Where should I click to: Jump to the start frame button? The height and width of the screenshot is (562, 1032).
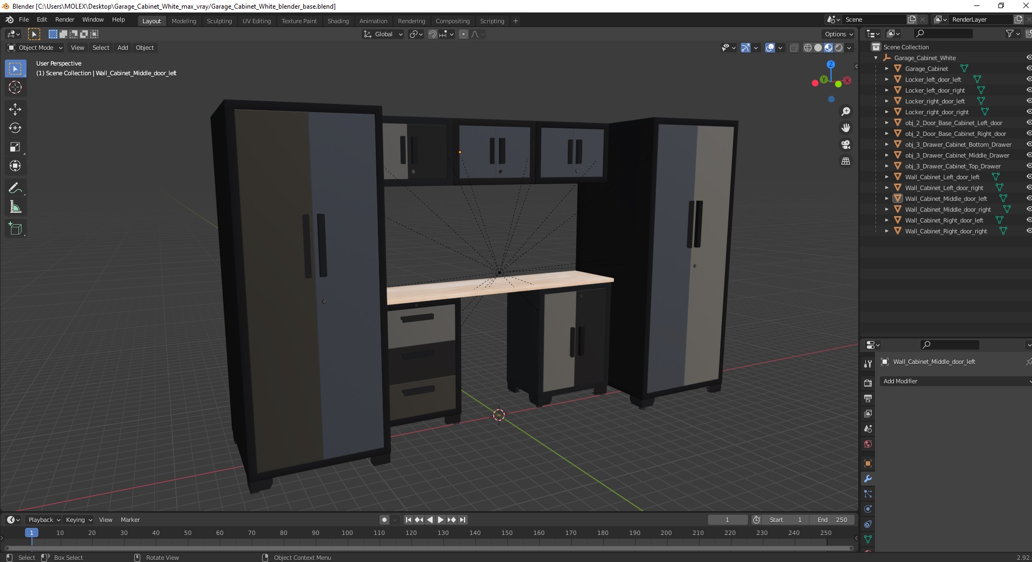[x=409, y=520]
